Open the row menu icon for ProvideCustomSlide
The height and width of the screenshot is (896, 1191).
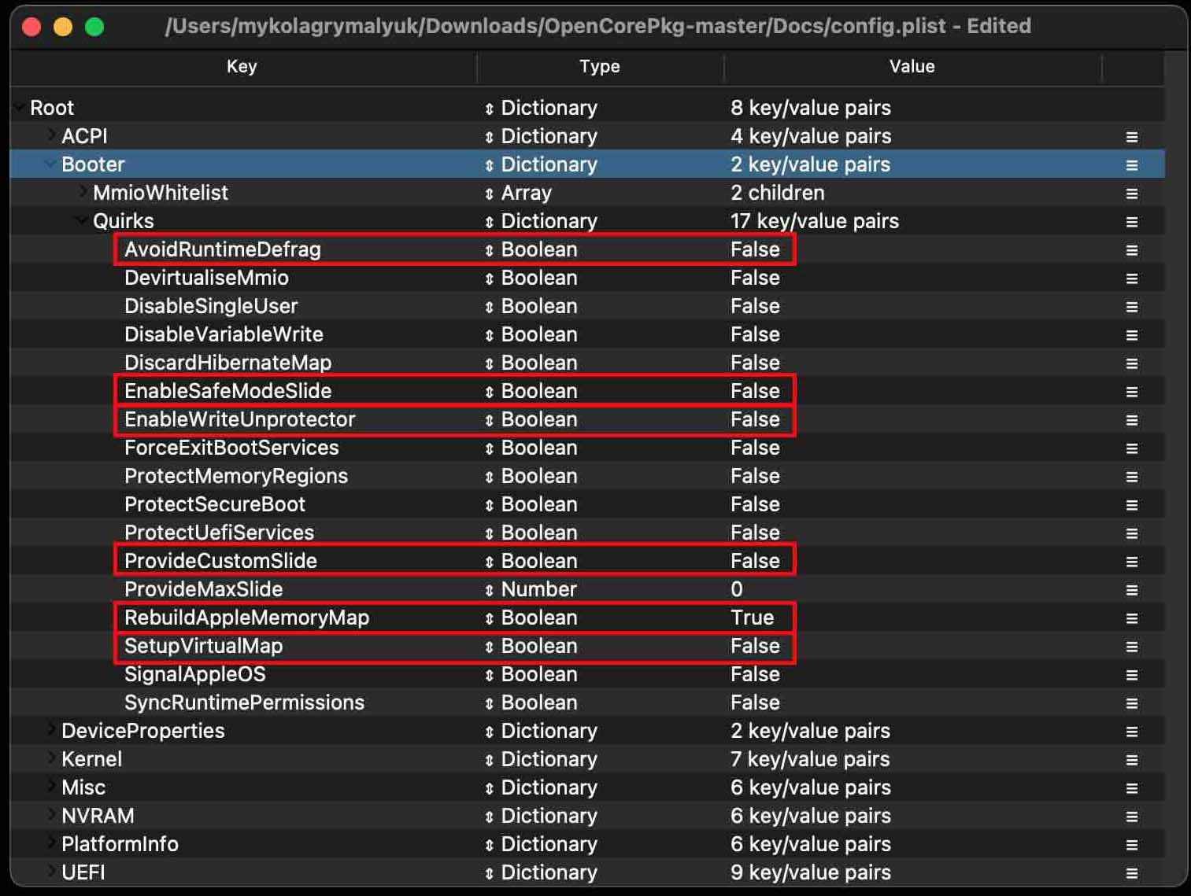[1132, 562]
